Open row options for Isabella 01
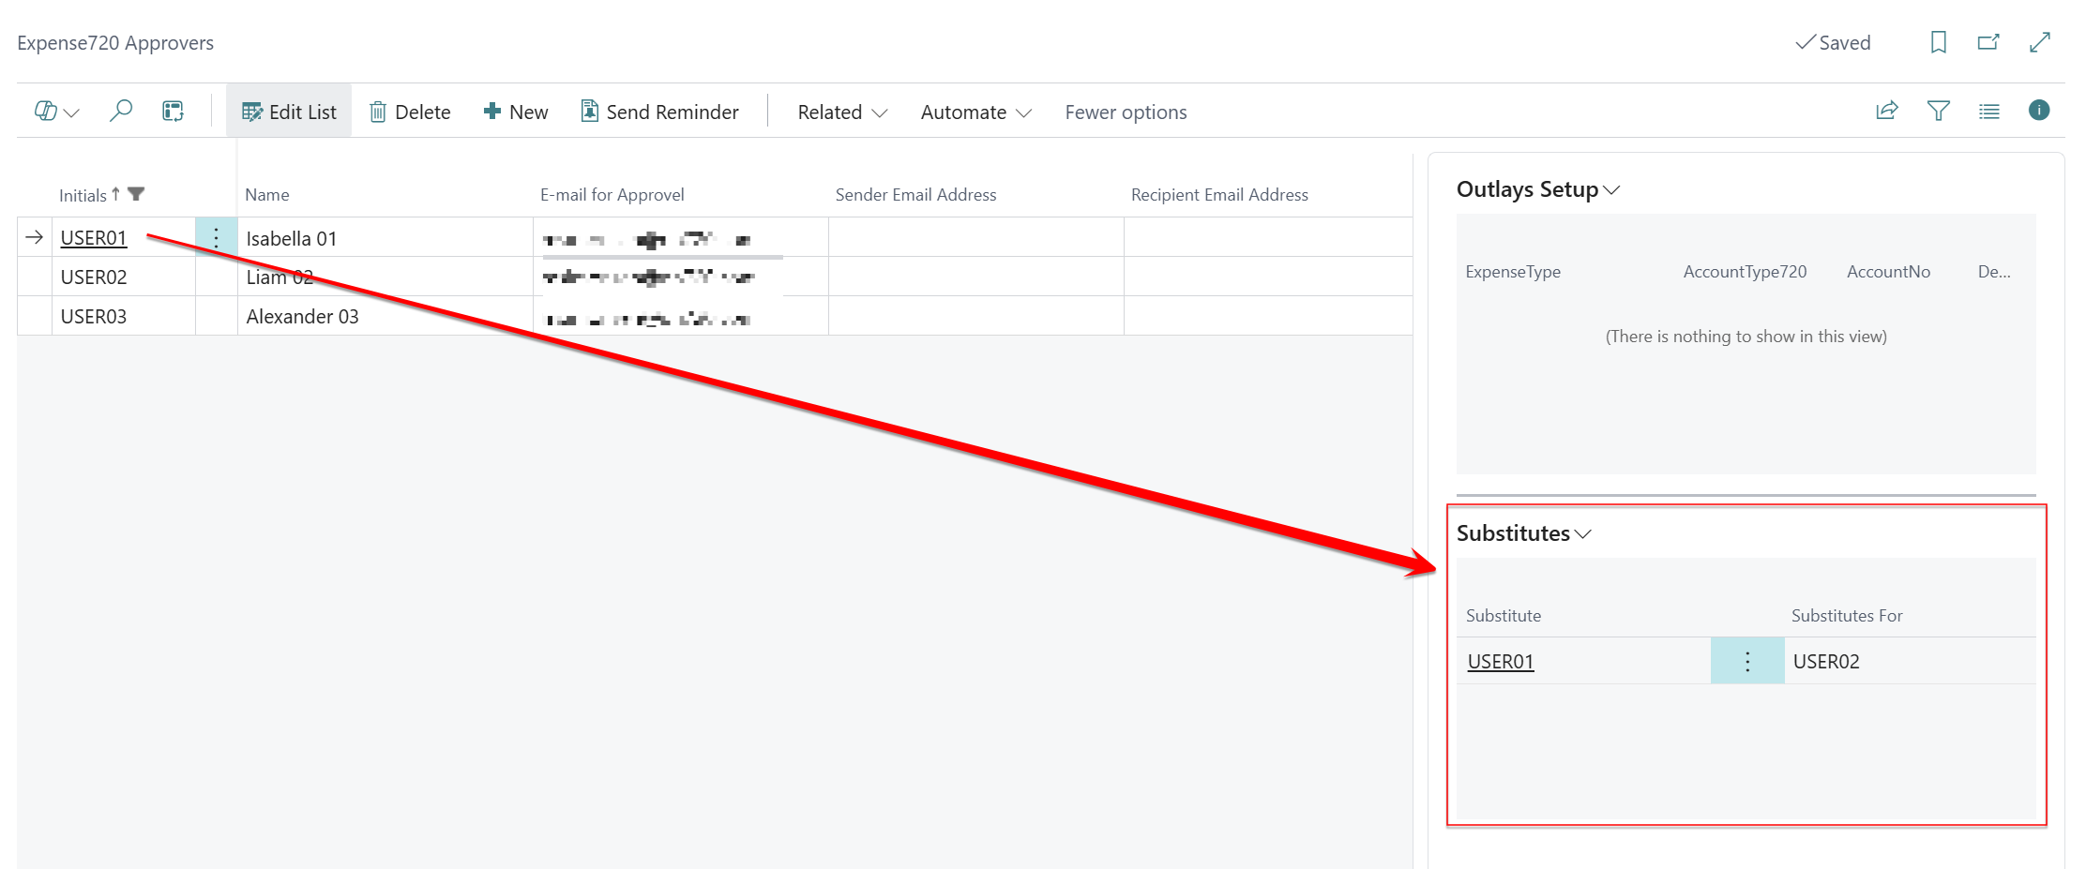 tap(217, 237)
